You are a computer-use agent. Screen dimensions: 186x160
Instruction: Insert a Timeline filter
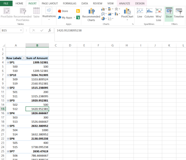pyautogui.click(x=179, y=13)
